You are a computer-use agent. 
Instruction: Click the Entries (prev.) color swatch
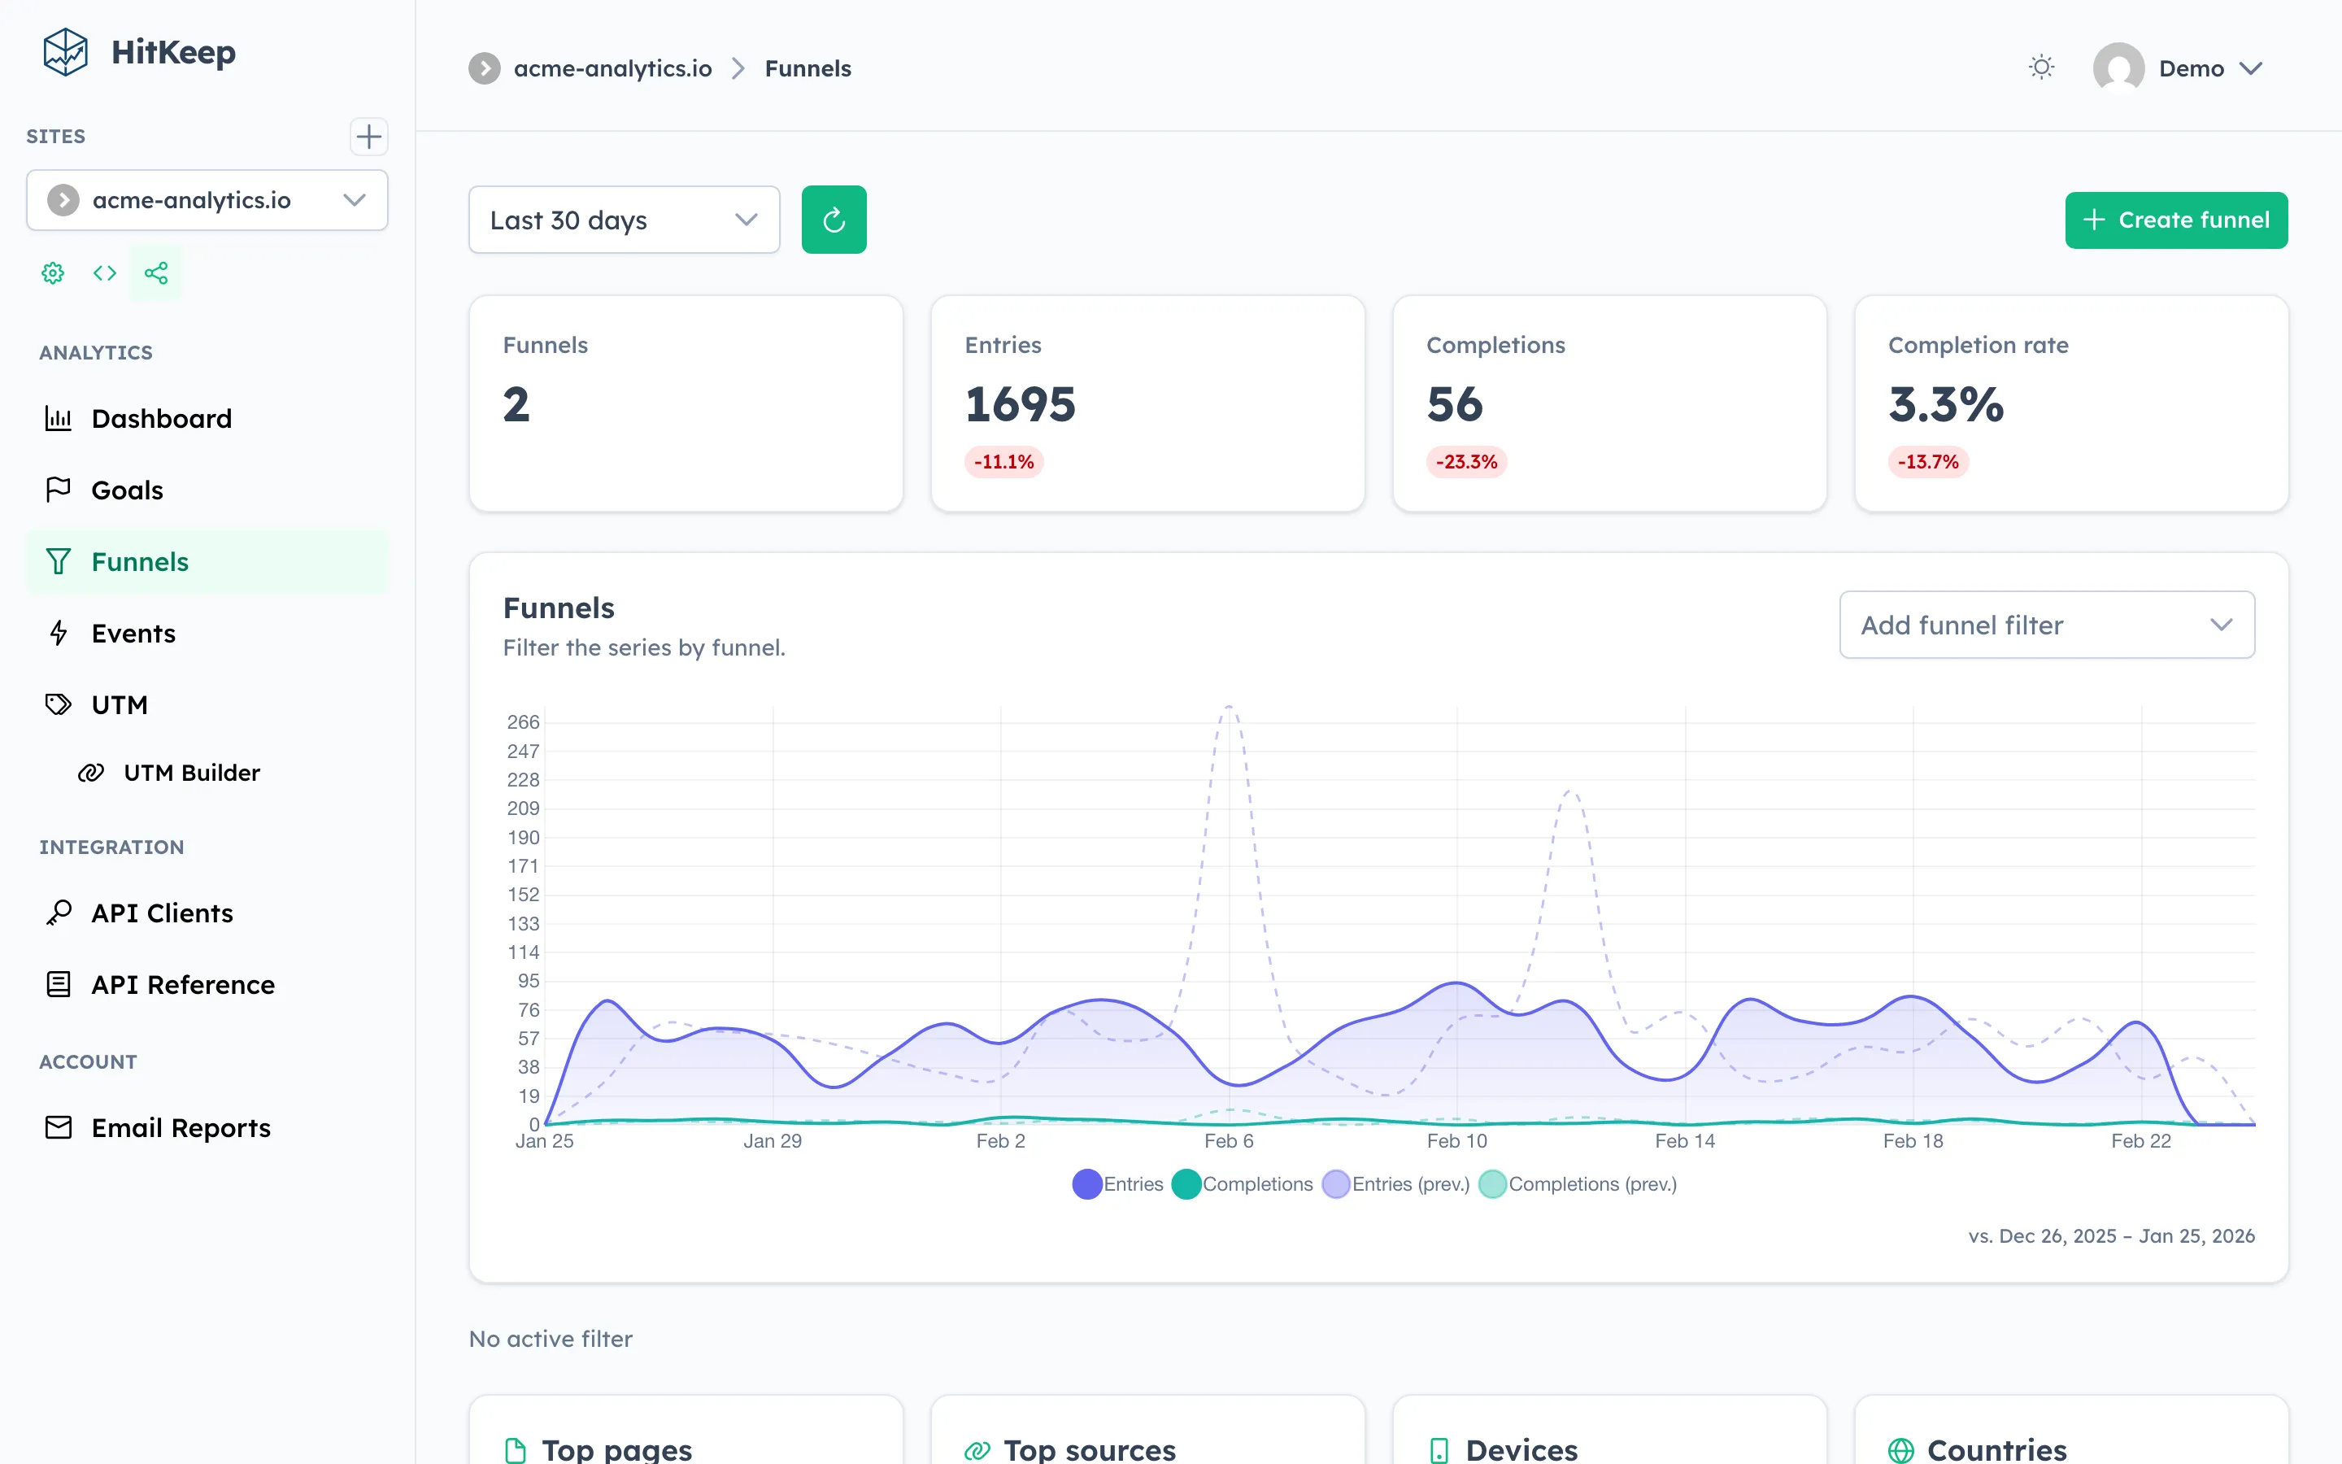tap(1335, 1183)
